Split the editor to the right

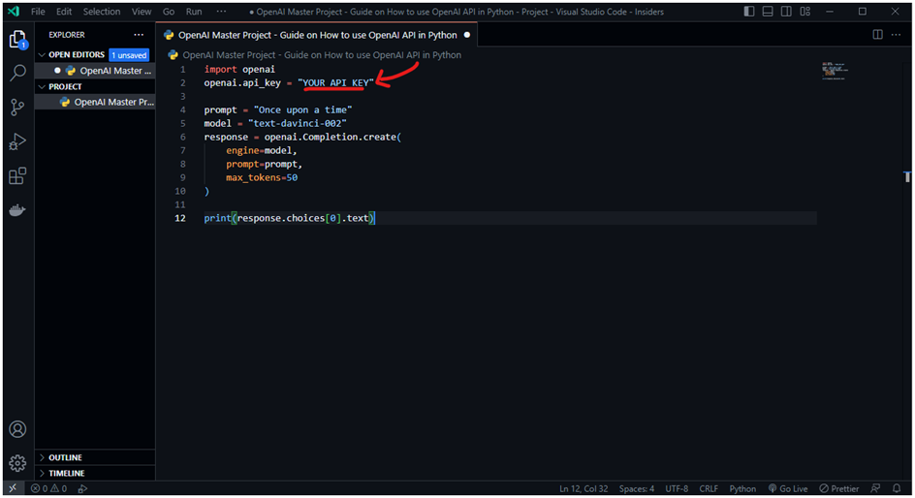[x=877, y=35]
